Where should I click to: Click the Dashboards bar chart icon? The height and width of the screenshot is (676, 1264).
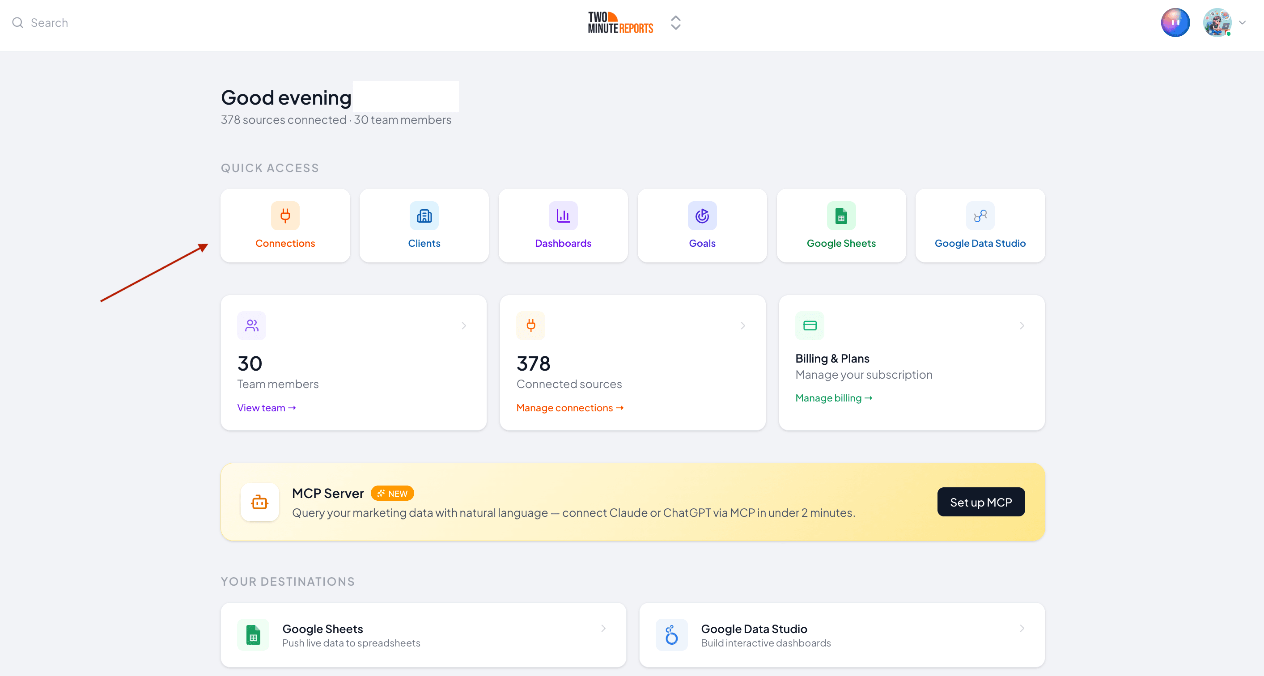click(563, 215)
